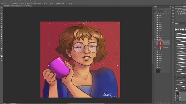
Task: Toggle the RGB channel visibility eye
Action: [x=175, y=93]
